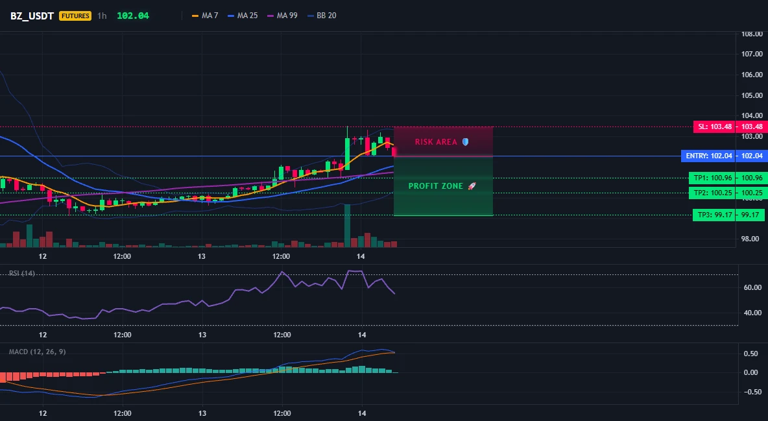Click the 0.50 MACD axis value
Screen dimensions: 768x421
coord(751,354)
